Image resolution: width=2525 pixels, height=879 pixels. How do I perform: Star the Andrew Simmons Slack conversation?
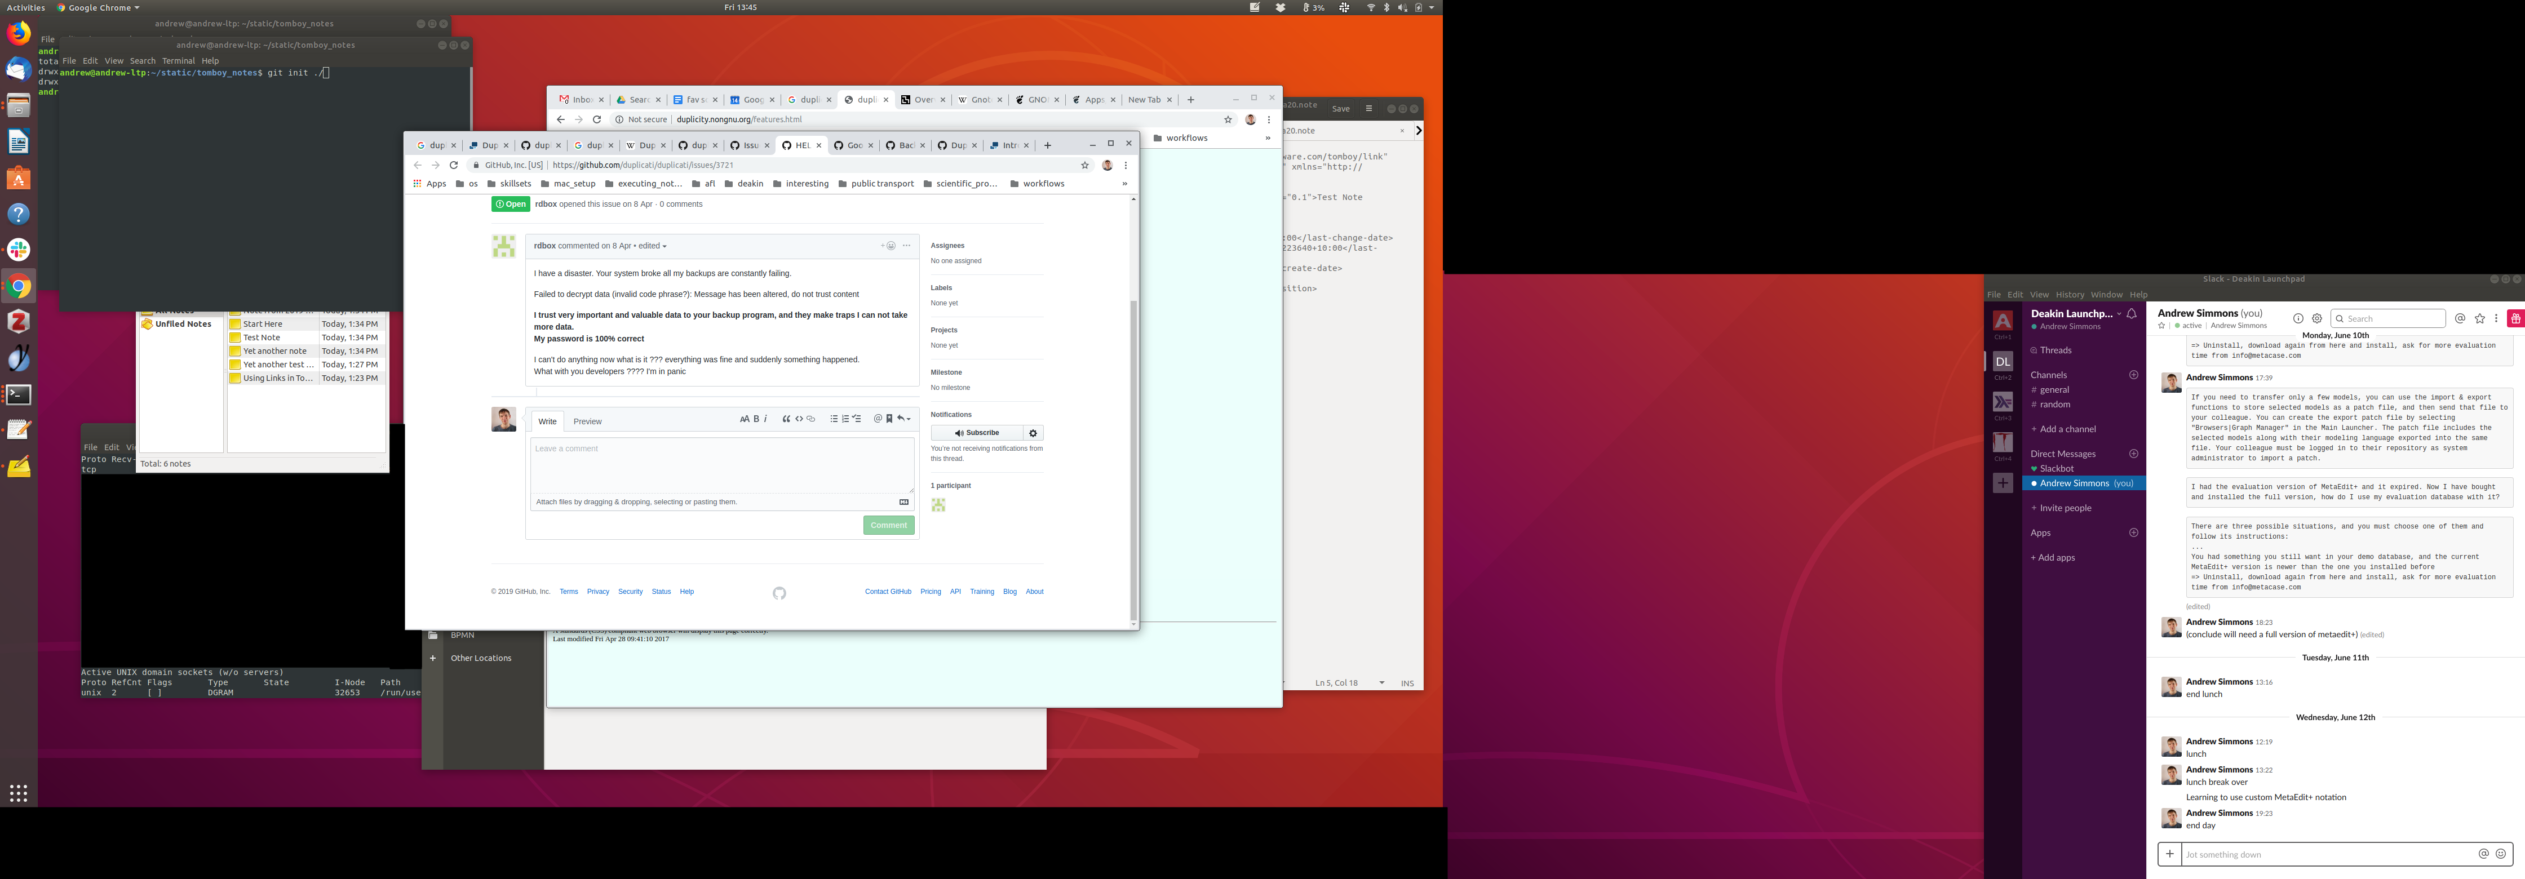[x=2161, y=326]
